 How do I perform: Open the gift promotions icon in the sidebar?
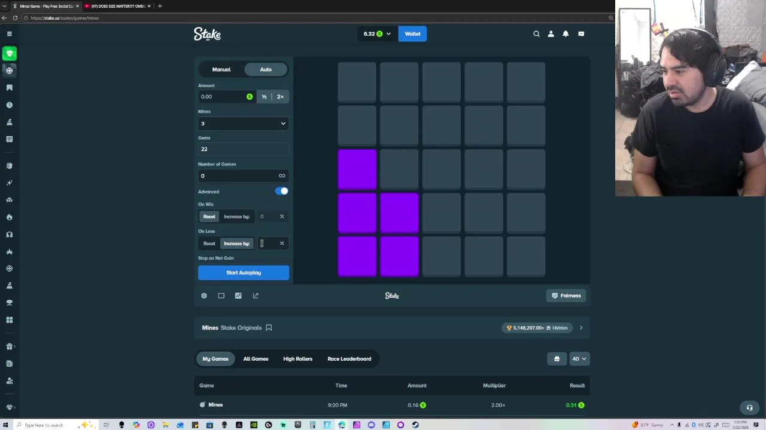tap(9, 346)
